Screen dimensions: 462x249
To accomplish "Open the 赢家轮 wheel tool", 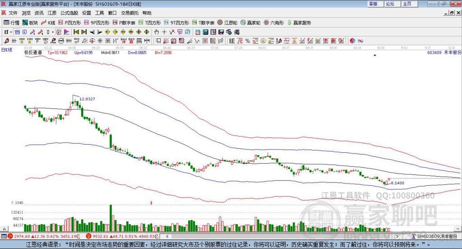I will 250,23.
